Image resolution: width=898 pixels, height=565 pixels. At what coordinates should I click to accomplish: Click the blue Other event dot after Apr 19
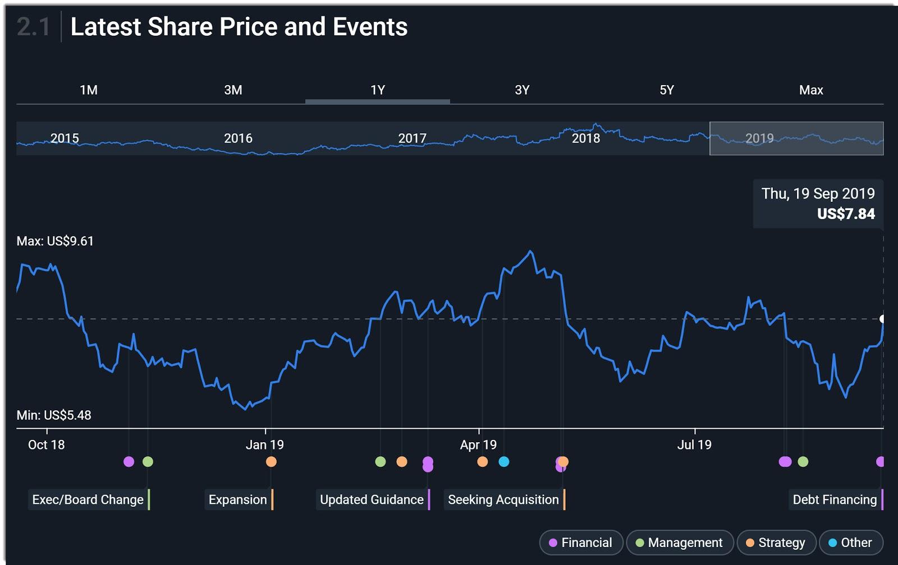[504, 462]
